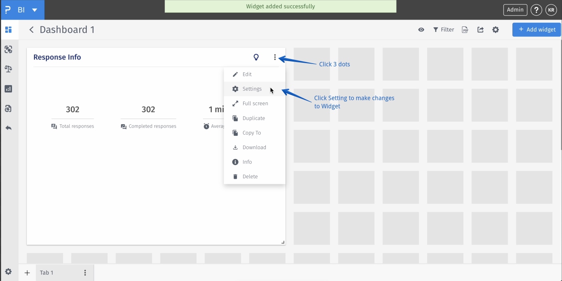
Task: Go back using the chevron beside Dashboard 1
Action: (31, 30)
